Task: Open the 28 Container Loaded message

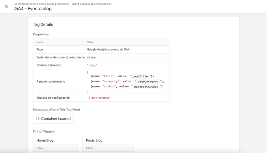Action: pyautogui.click(x=53, y=119)
